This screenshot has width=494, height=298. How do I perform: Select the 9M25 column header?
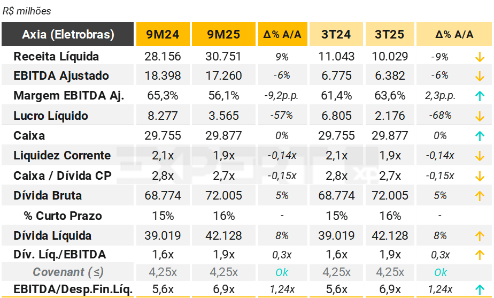223,35
